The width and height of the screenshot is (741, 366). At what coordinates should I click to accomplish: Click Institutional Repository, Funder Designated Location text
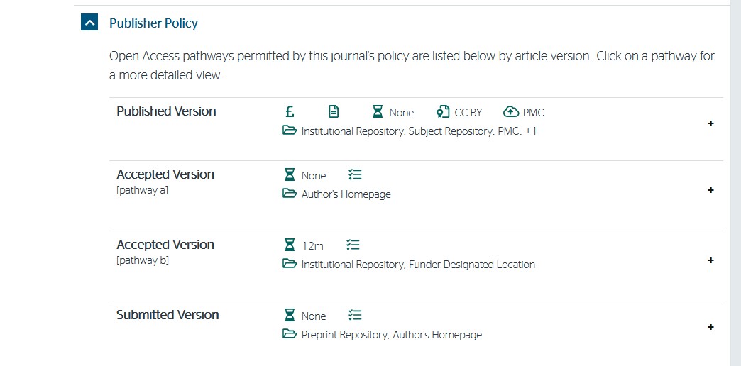click(418, 265)
